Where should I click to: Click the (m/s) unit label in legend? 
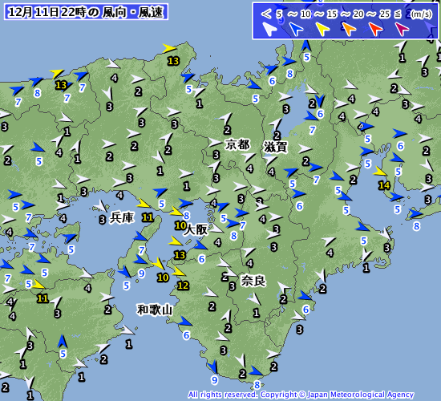click(x=421, y=14)
